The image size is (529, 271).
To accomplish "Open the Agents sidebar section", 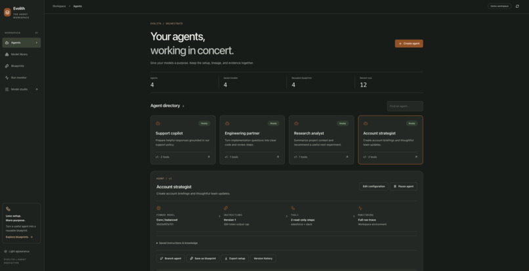I will (x=22, y=43).
